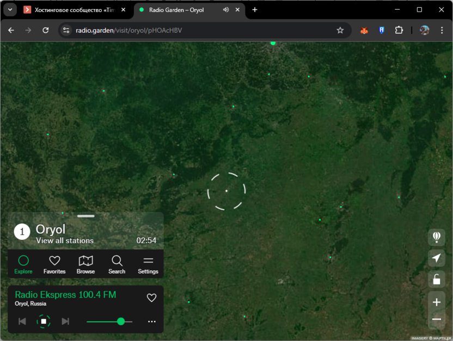Click the volume slider knob

coord(121,321)
